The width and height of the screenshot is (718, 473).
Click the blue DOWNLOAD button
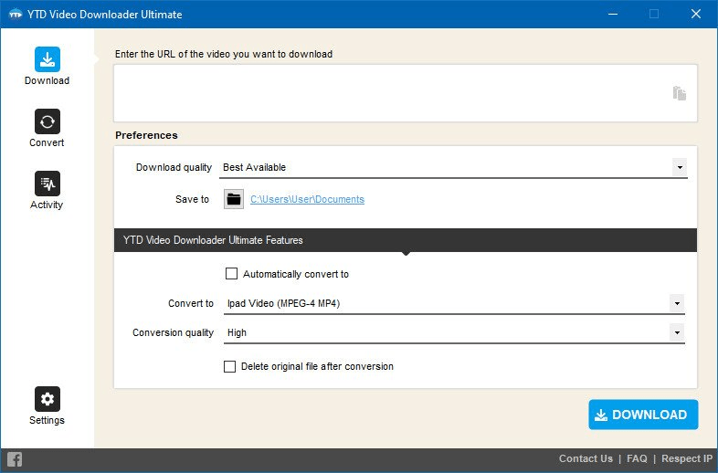click(643, 415)
